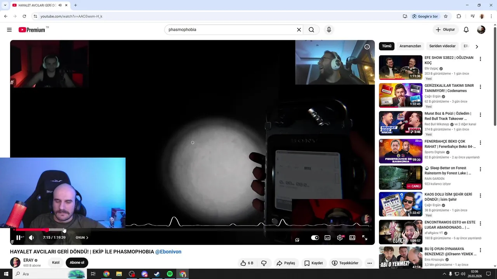Viewport: 497px width, 279px height.
Task: Like the video with thumbs up
Action: click(x=247, y=263)
